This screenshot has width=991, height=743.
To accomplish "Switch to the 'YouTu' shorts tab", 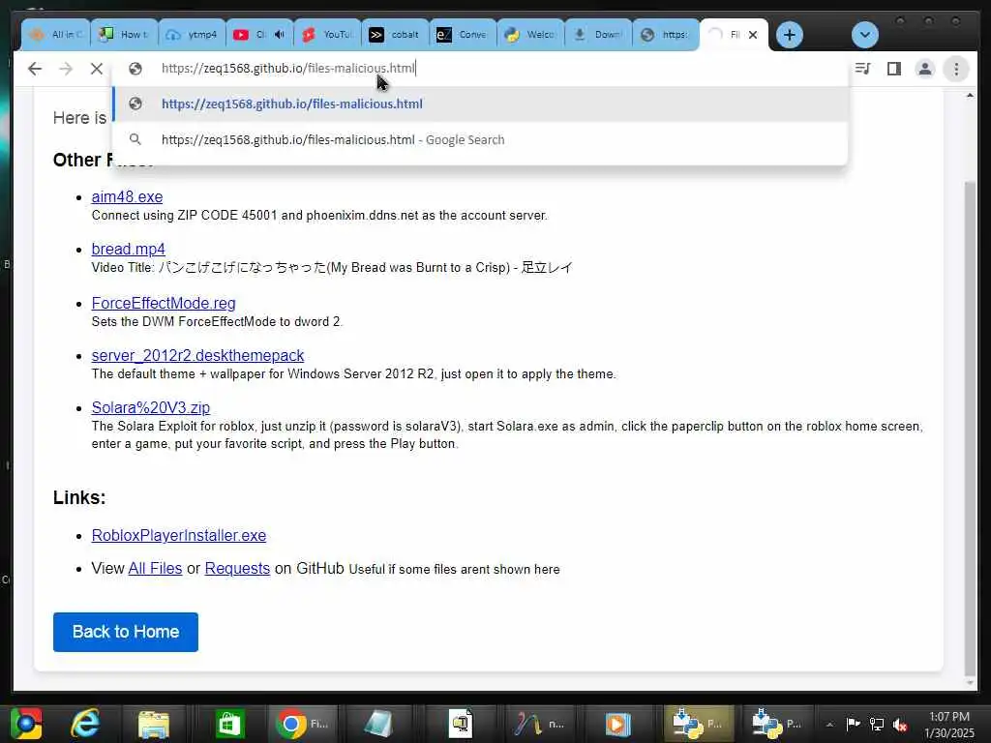I will tap(327, 35).
